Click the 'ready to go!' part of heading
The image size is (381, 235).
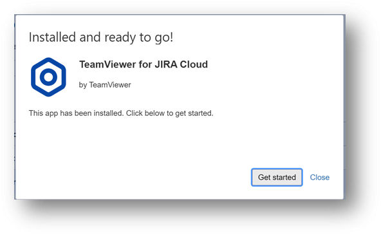click(x=139, y=38)
